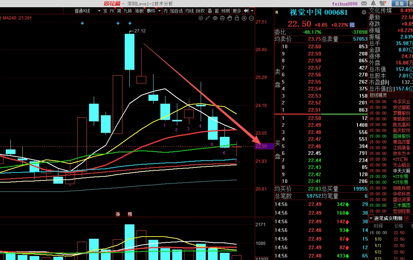
Task: Open the 更多 more menu
Action: 237,11
